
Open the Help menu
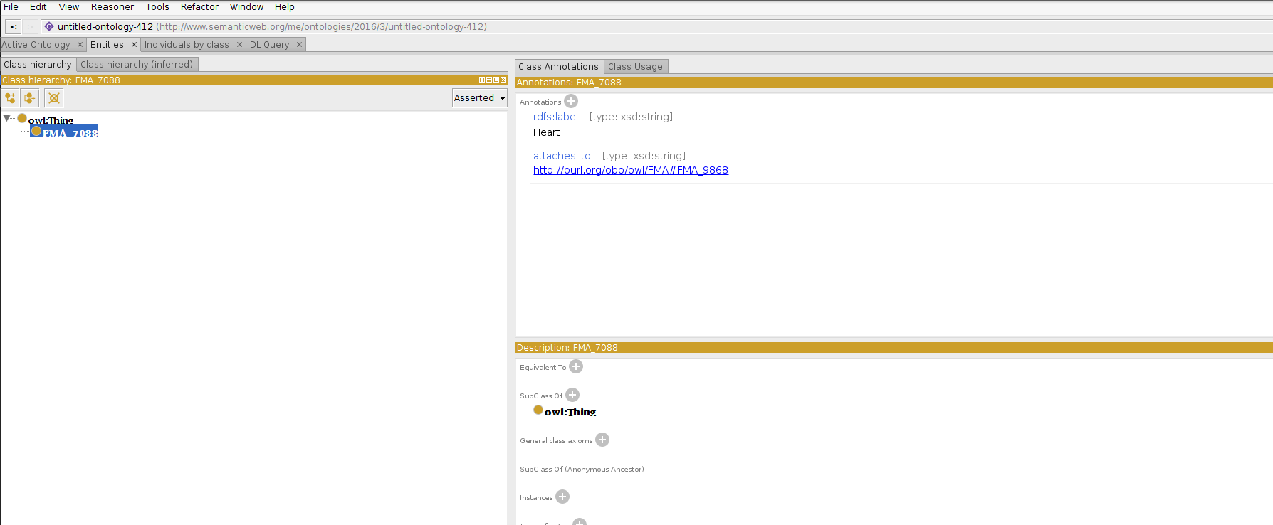click(x=284, y=7)
